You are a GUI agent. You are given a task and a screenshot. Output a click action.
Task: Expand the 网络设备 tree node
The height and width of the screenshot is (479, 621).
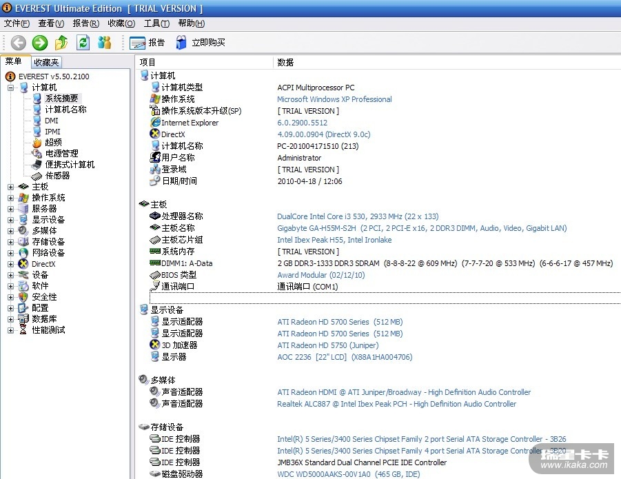tap(11, 253)
